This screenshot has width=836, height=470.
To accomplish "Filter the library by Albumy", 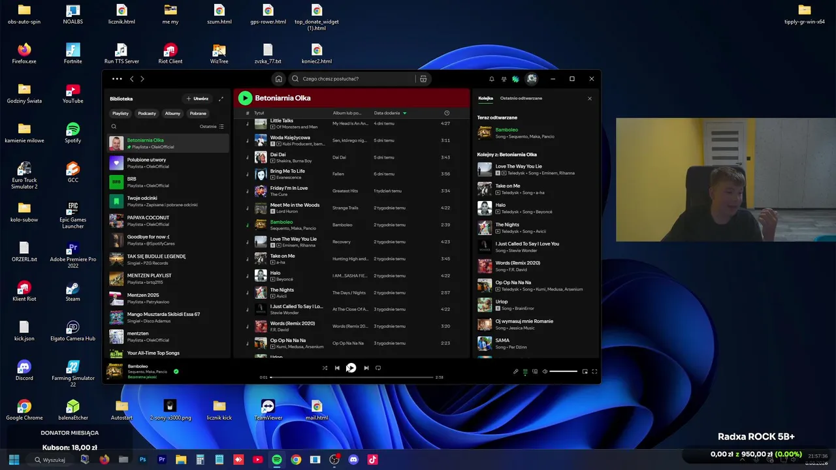I will [172, 114].
